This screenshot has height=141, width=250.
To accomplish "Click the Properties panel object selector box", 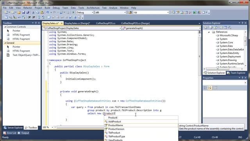I will pyautogui.click(x=225, y=83).
